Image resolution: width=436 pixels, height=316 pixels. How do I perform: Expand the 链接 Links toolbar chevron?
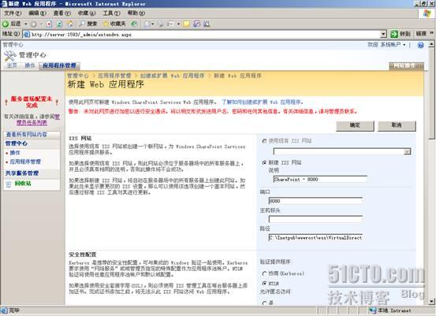click(x=431, y=33)
